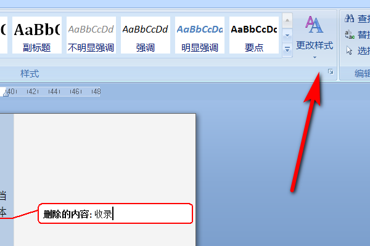Click the 编辑 editing group label
Image resolution: width=370 pixels, height=246 pixels.
[362, 73]
